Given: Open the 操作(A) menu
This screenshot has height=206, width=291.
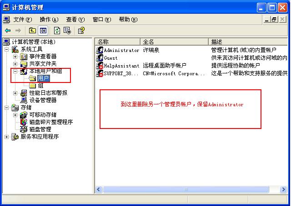Looking at the screenshot, I should 49,20.
